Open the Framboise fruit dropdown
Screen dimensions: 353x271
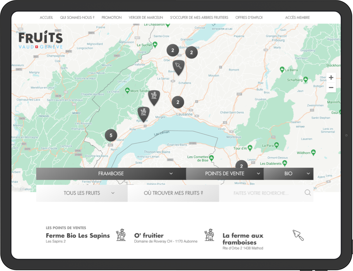(x=111, y=173)
